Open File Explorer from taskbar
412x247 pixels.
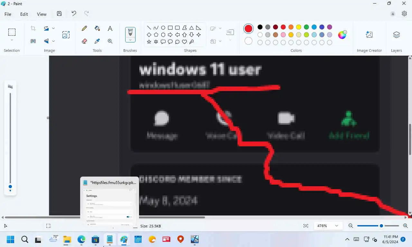point(67,239)
